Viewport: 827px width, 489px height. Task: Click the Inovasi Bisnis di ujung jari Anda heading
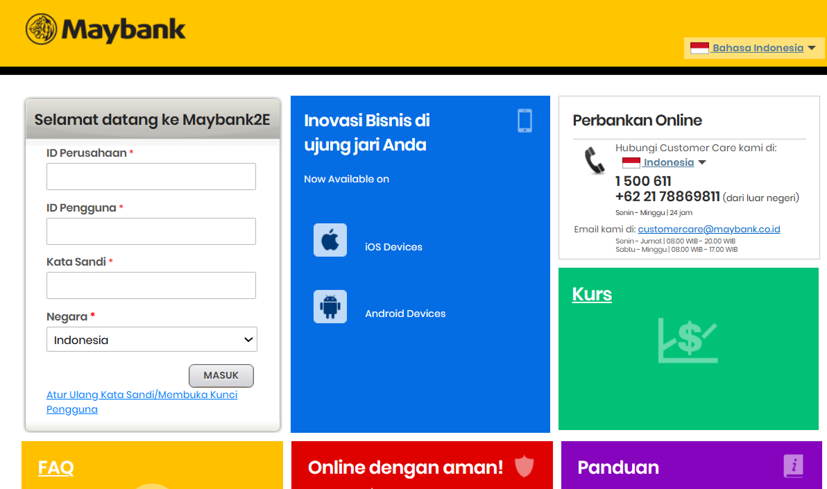point(367,132)
